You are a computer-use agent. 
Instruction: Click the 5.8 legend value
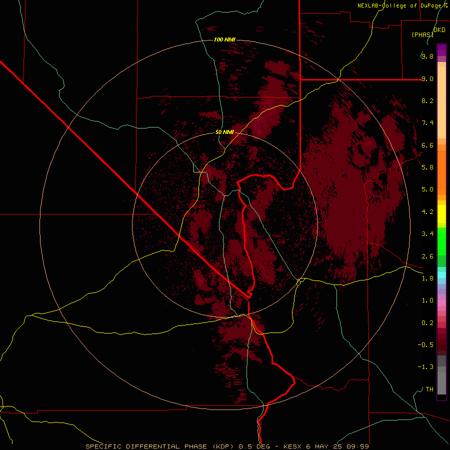[427, 167]
